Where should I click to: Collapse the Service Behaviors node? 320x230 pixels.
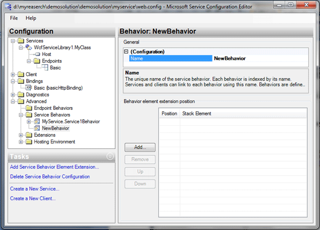21,115
